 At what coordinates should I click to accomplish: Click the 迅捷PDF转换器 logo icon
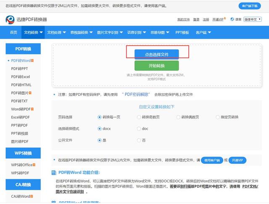pos(10,20)
